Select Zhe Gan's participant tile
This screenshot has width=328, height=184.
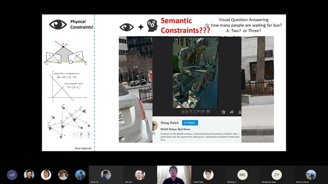[140, 175]
